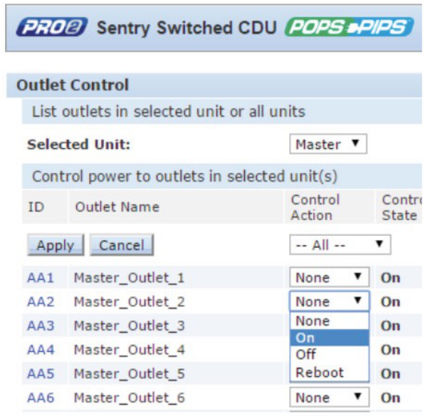Image resolution: width=425 pixels, height=416 pixels.
Task: Open the AA2 outlet link
Action: (41, 302)
